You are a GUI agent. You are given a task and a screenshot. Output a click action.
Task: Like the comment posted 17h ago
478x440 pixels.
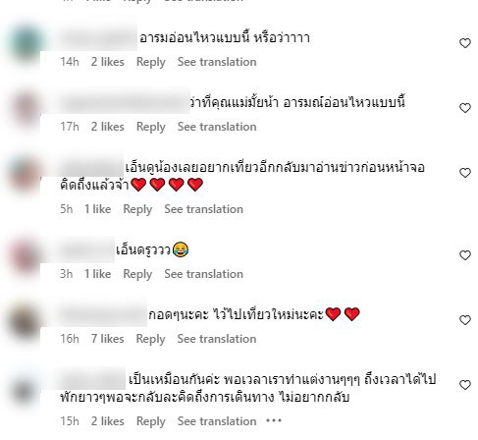(x=465, y=108)
